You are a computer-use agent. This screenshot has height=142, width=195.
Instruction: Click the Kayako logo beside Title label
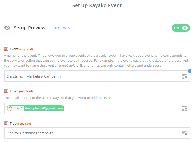click(6, 123)
